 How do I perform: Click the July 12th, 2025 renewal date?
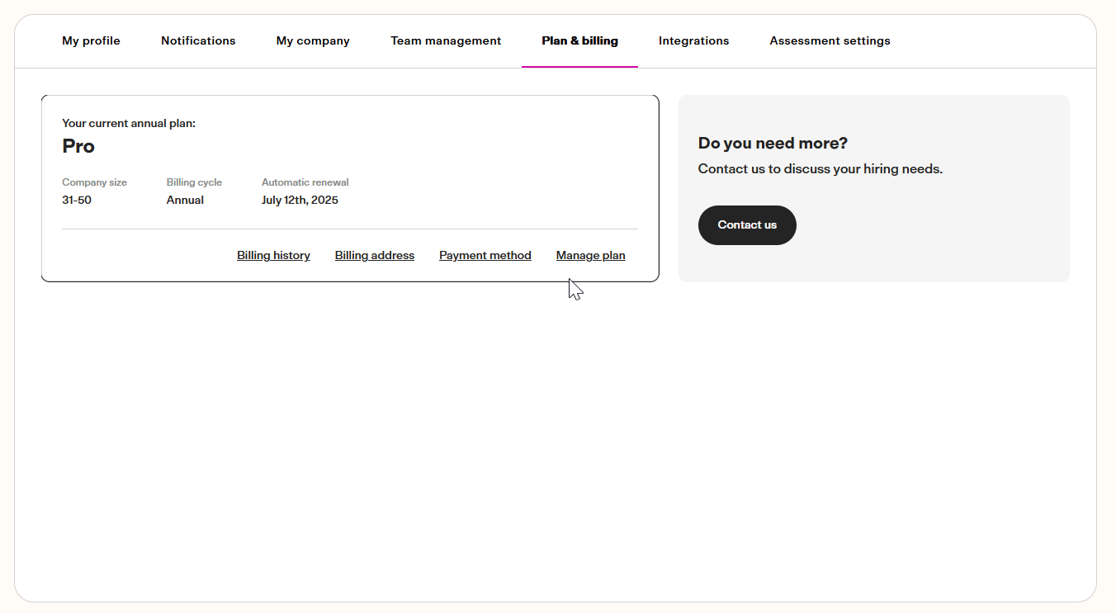tap(300, 201)
